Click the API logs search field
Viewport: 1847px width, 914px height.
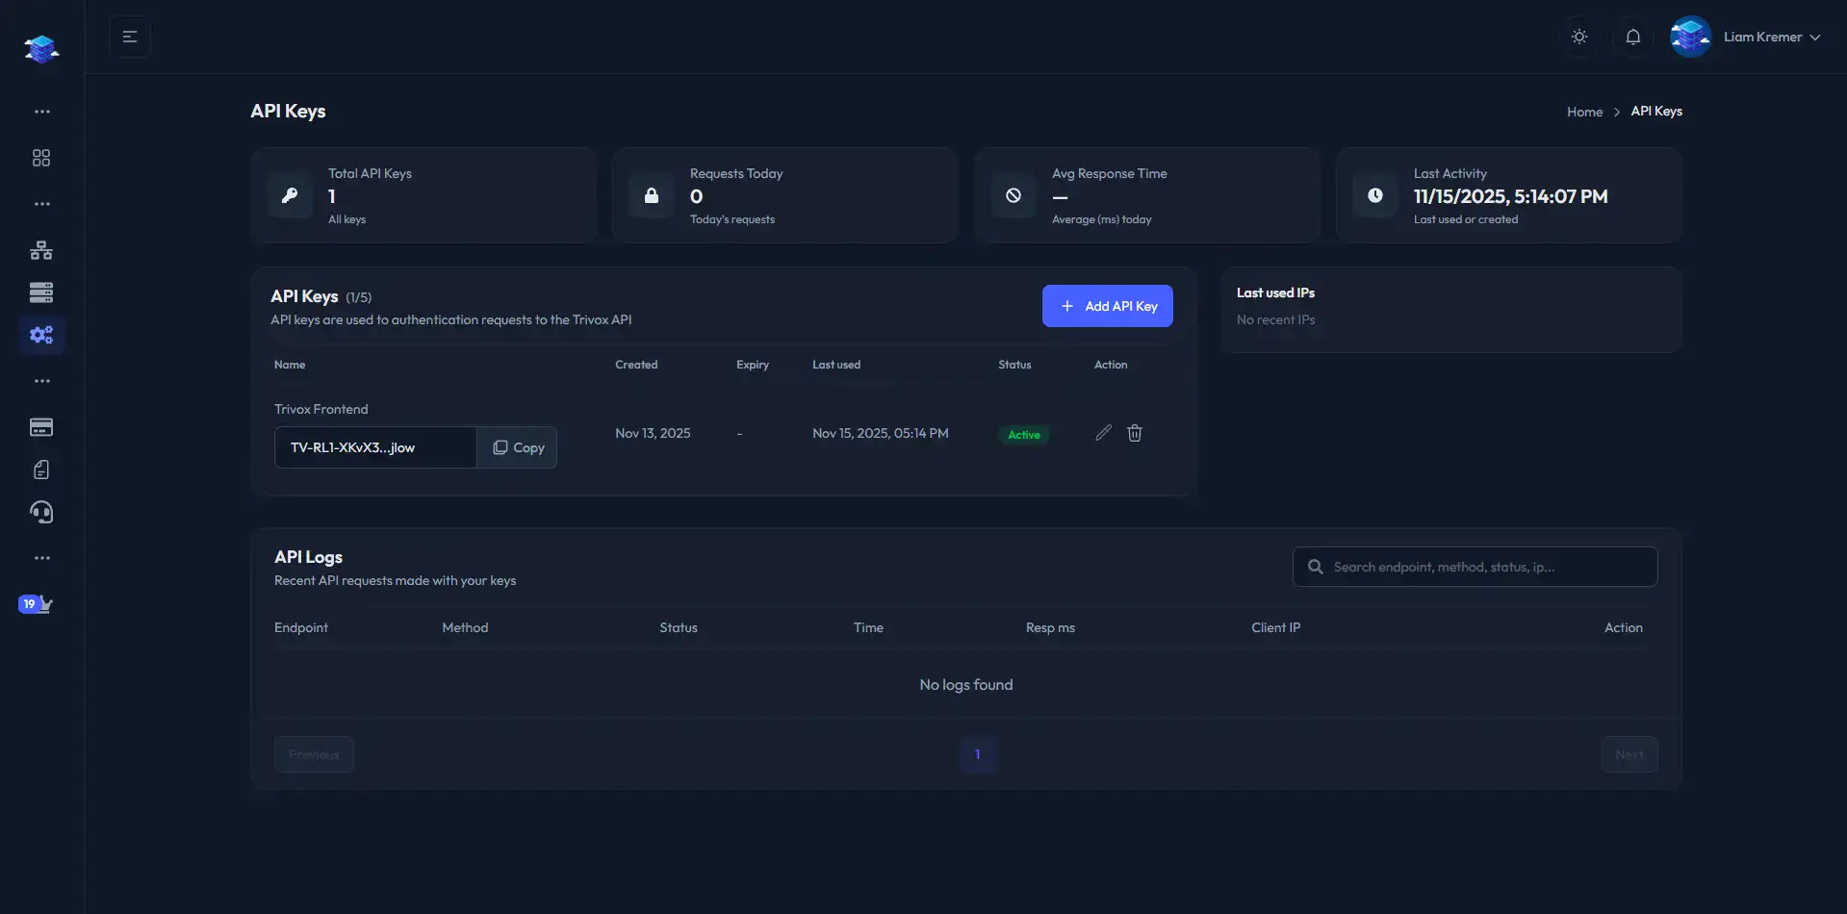pos(1474,566)
